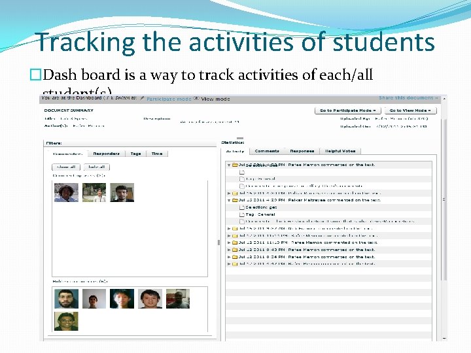Viewport: 471px width, 353px height.
Task: Open the Time filter tab
Action: click(157, 154)
